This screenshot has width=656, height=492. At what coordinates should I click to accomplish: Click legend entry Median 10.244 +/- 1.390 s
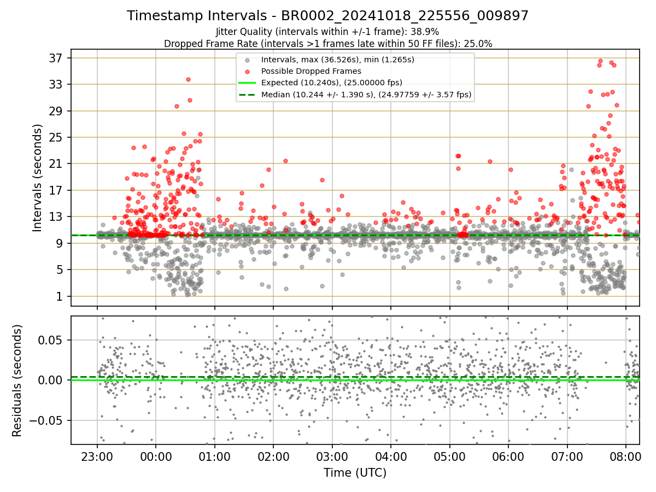point(366,95)
